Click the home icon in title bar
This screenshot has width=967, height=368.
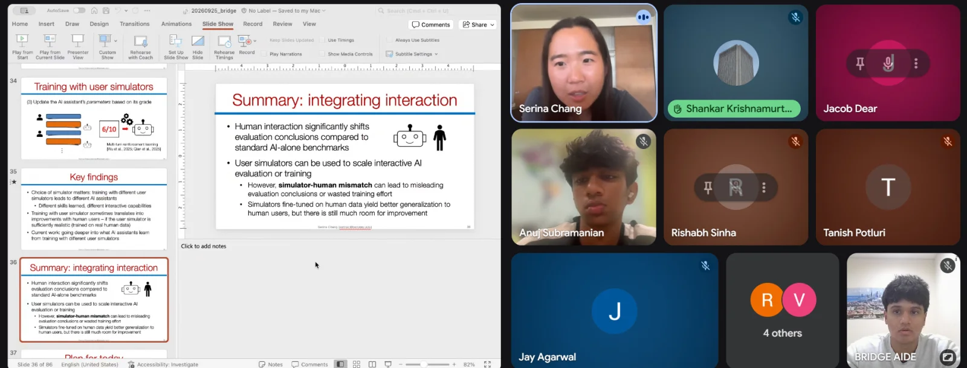pos(94,11)
